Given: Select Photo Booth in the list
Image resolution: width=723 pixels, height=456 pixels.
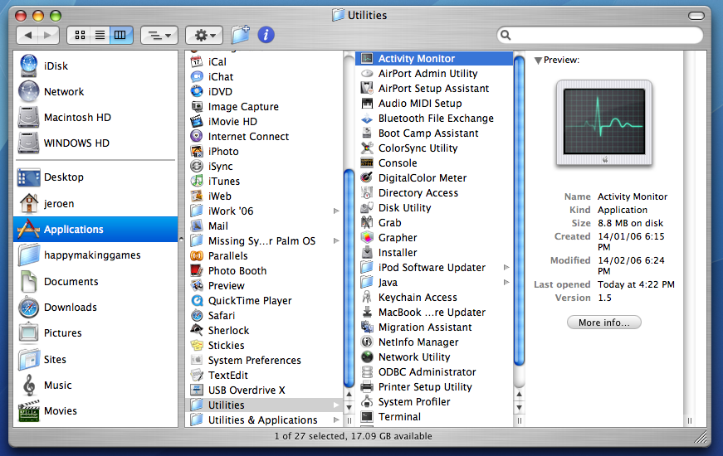Looking at the screenshot, I should (x=264, y=271).
